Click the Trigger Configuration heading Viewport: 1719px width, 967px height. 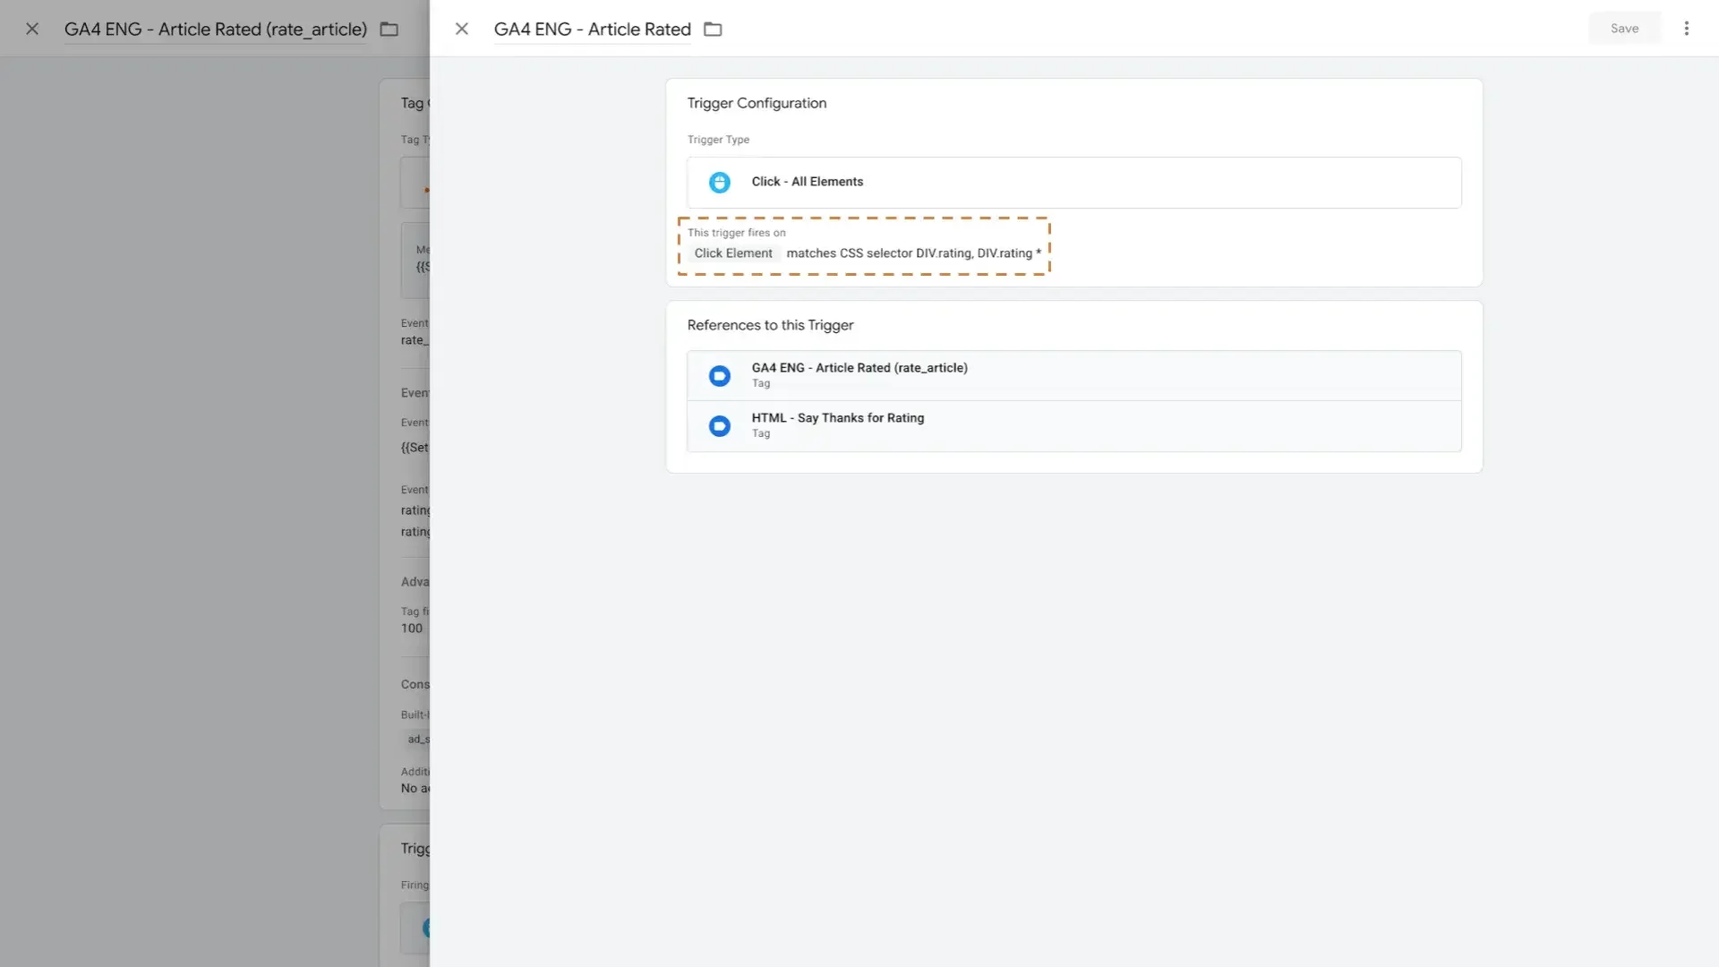click(x=757, y=103)
